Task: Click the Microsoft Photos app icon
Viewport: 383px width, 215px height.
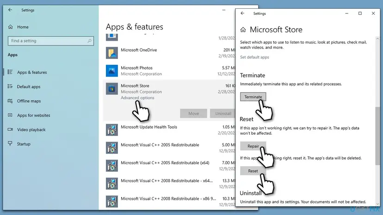Action: click(x=112, y=71)
